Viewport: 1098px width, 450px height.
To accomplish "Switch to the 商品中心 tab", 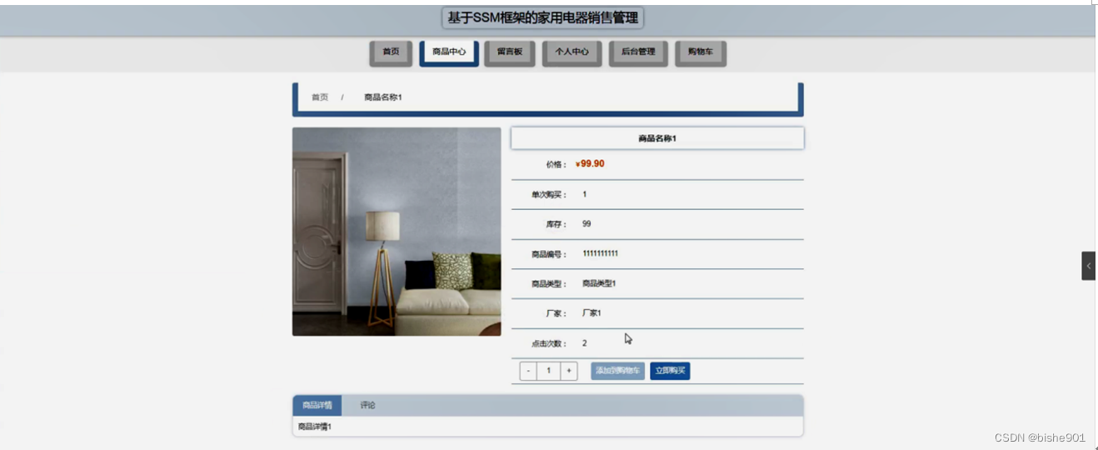I will click(449, 52).
